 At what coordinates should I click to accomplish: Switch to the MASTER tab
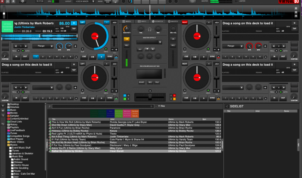[x=173, y=21]
